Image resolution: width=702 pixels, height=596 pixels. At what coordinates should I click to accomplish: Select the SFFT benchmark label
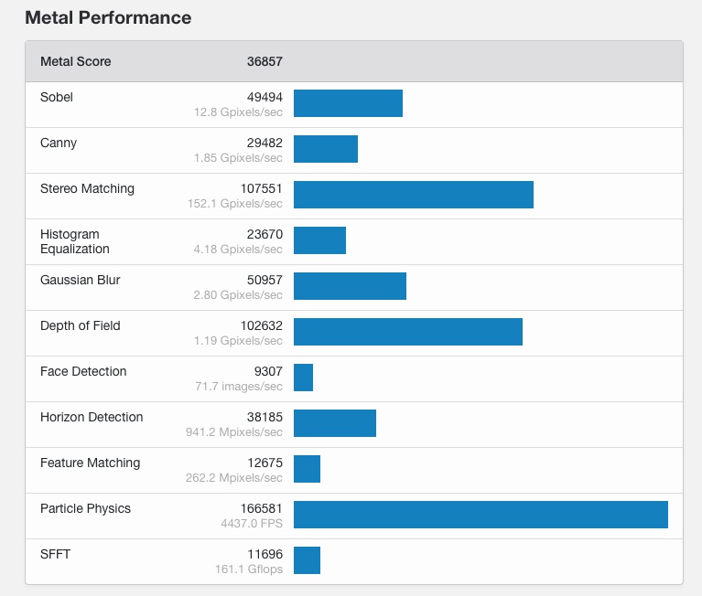[x=55, y=554]
